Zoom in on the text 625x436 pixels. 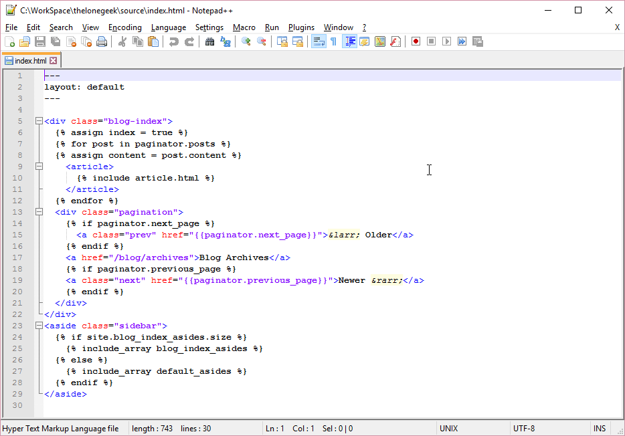coord(246,41)
